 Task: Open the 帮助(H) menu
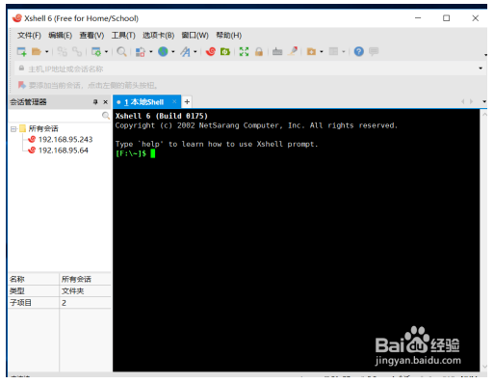[x=229, y=36]
